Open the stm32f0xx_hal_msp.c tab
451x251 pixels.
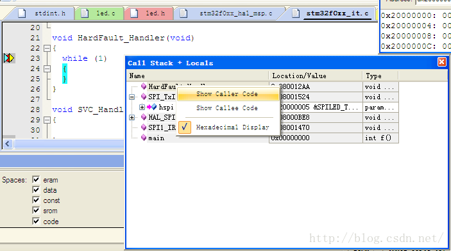pyautogui.click(x=228, y=13)
